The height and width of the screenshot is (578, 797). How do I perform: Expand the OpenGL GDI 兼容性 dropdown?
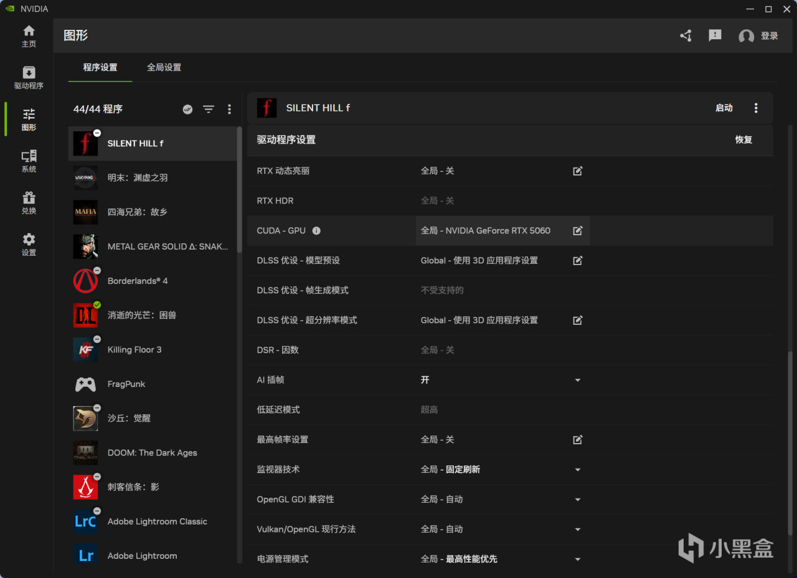click(577, 500)
